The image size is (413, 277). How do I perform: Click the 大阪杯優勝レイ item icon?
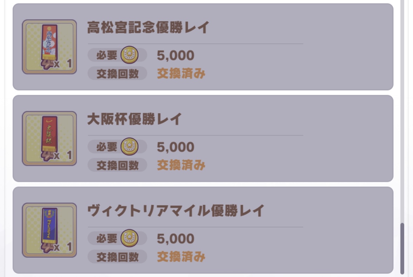click(49, 138)
